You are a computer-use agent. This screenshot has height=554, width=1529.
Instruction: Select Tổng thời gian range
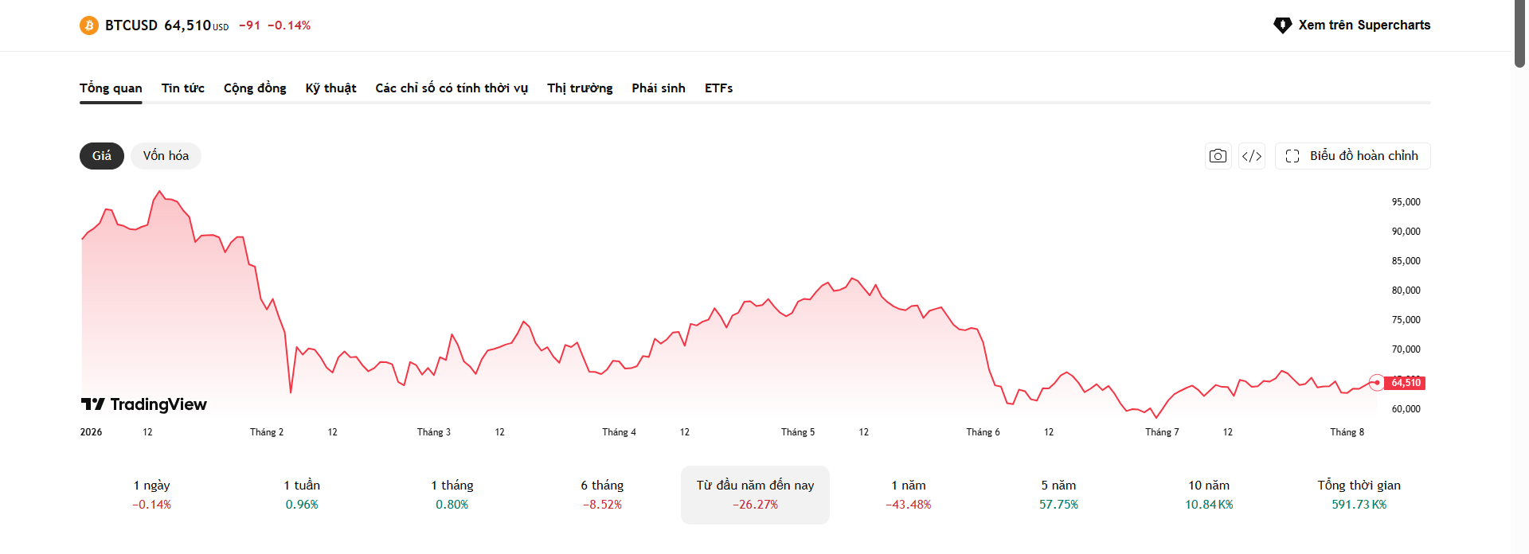click(x=1359, y=494)
